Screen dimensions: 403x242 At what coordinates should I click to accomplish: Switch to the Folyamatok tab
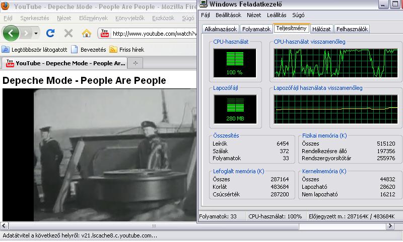click(x=256, y=29)
